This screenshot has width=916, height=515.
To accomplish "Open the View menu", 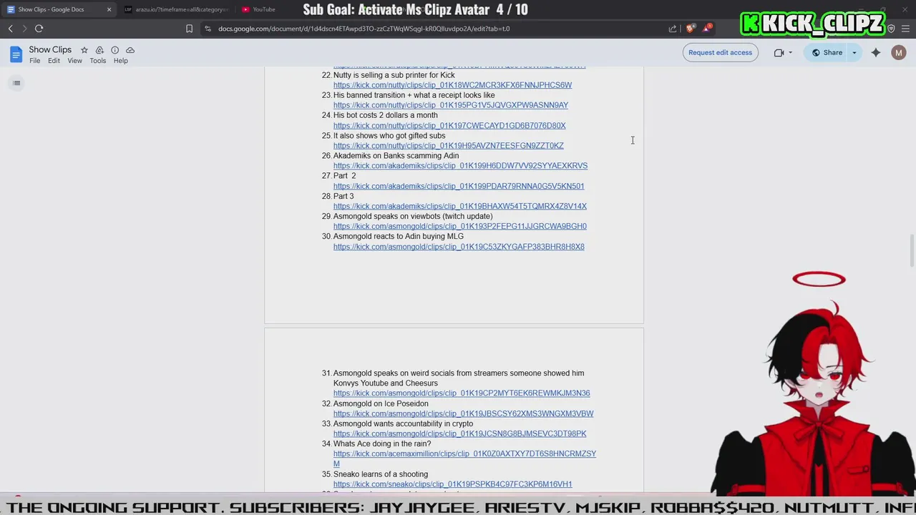I will pos(74,61).
